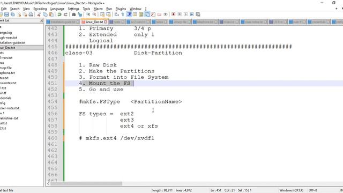Click UTF-8 encoding in status bar
The image size is (343, 193).
click(x=313, y=190)
